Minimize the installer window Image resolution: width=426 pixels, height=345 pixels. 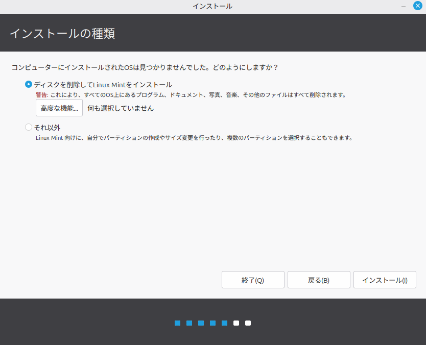(x=404, y=6)
